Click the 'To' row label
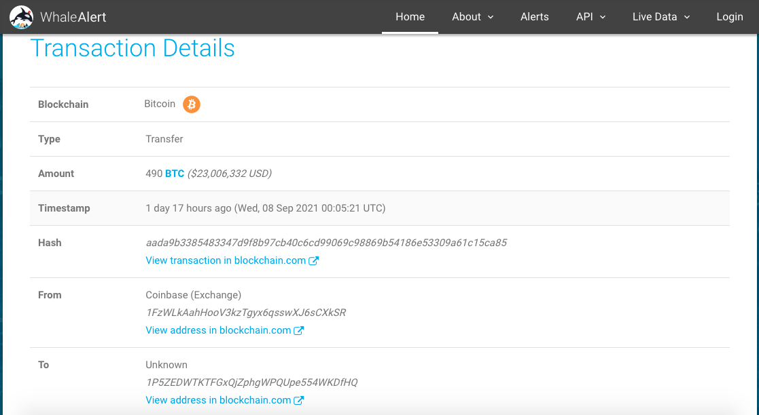759x415 pixels. (43, 365)
